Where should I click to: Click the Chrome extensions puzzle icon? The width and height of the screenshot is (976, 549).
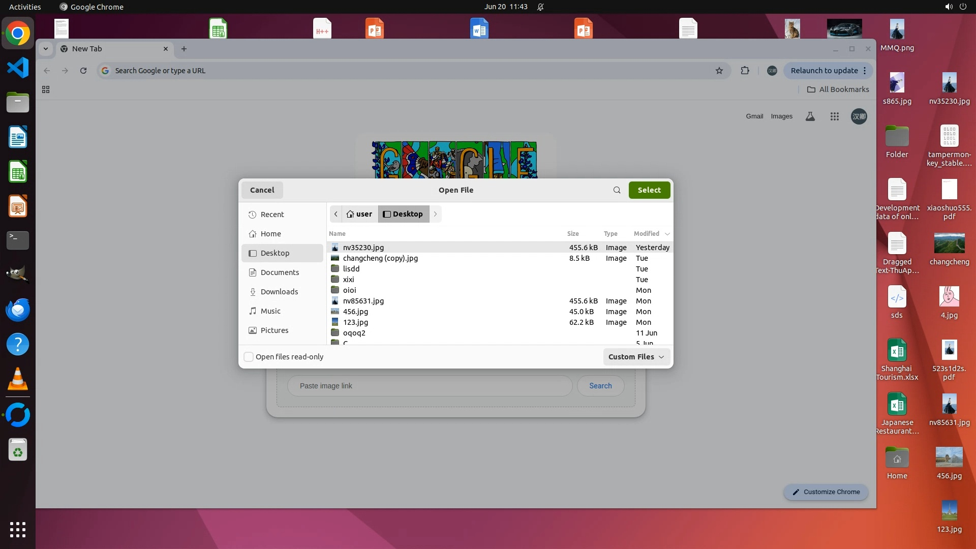(745, 71)
